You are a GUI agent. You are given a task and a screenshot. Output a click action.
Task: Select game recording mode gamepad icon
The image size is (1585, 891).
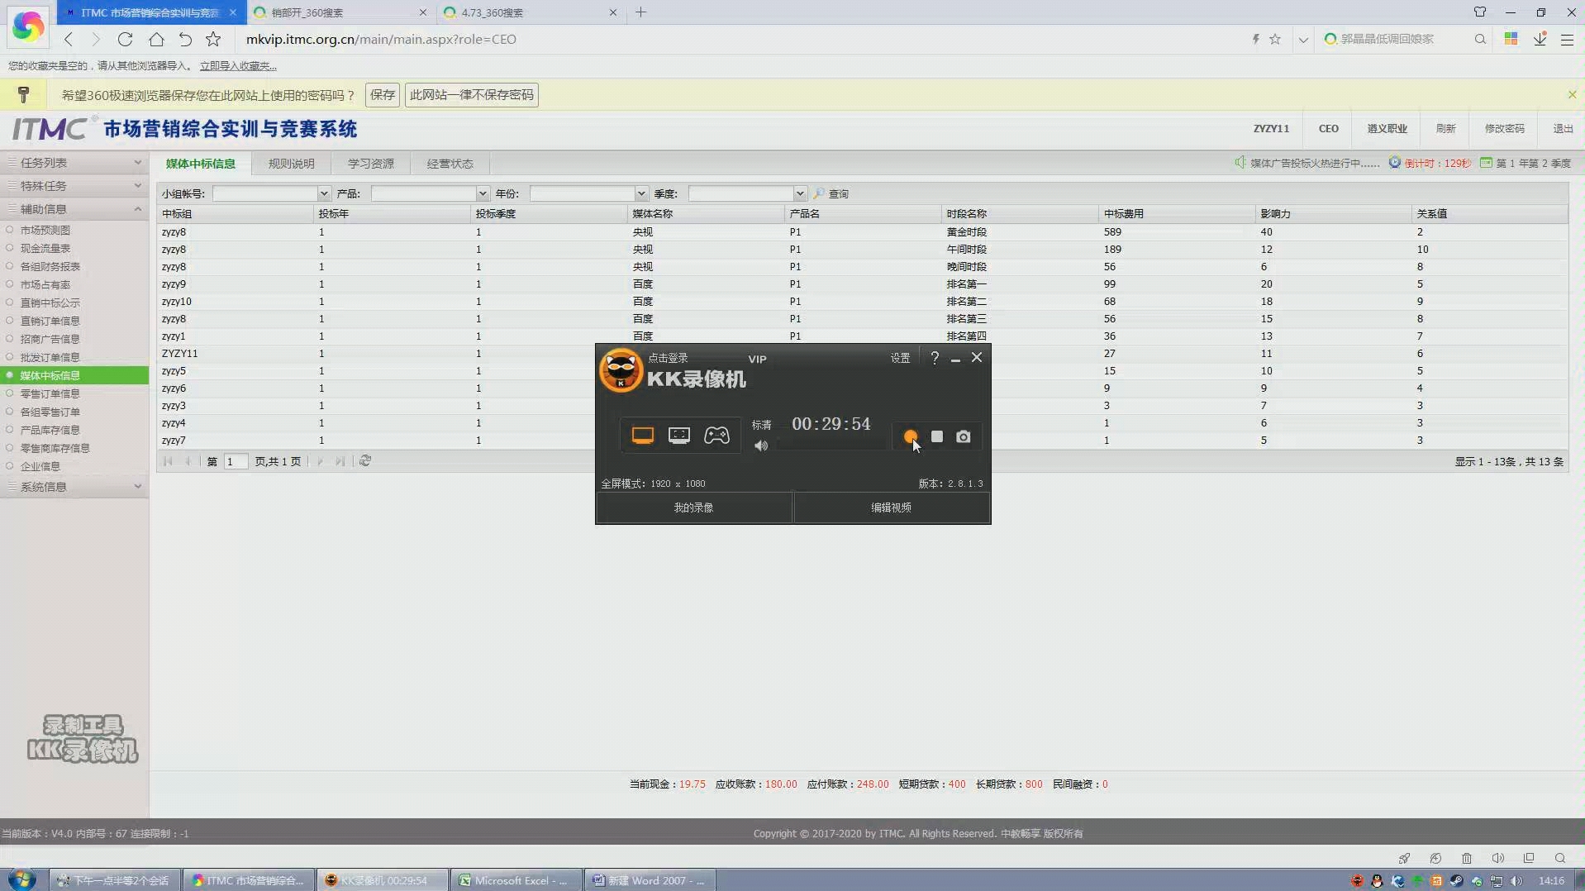[716, 436]
